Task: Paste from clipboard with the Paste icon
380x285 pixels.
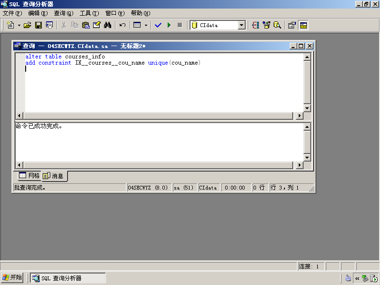Action: click(x=86, y=25)
